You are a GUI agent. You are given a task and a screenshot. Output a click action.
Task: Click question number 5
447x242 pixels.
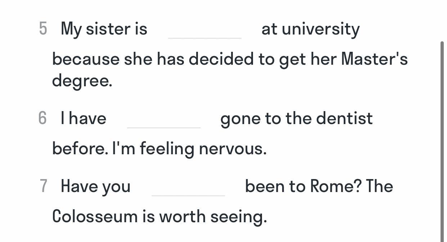pos(43,29)
